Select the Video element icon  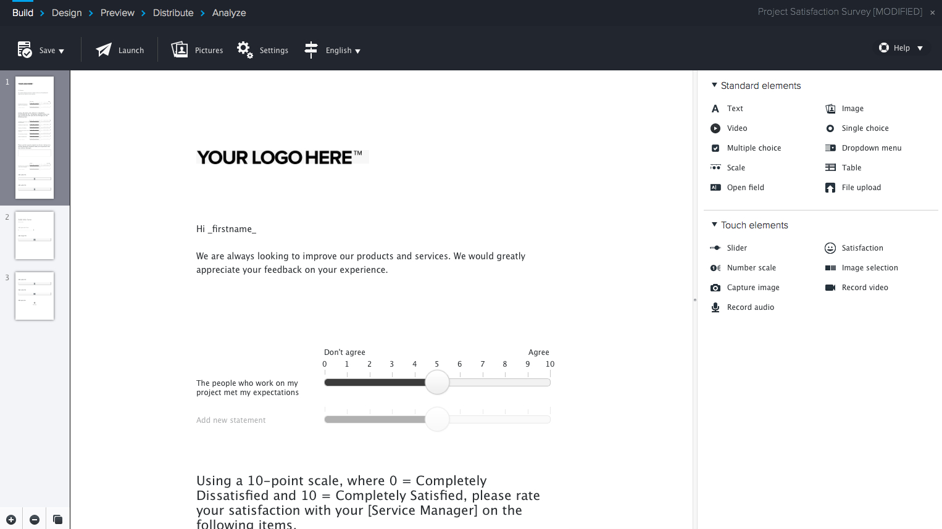715,128
